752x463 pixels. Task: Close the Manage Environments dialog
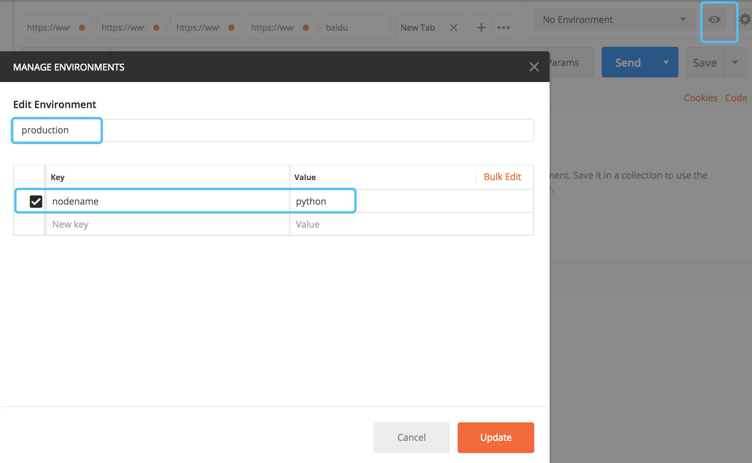click(x=534, y=67)
